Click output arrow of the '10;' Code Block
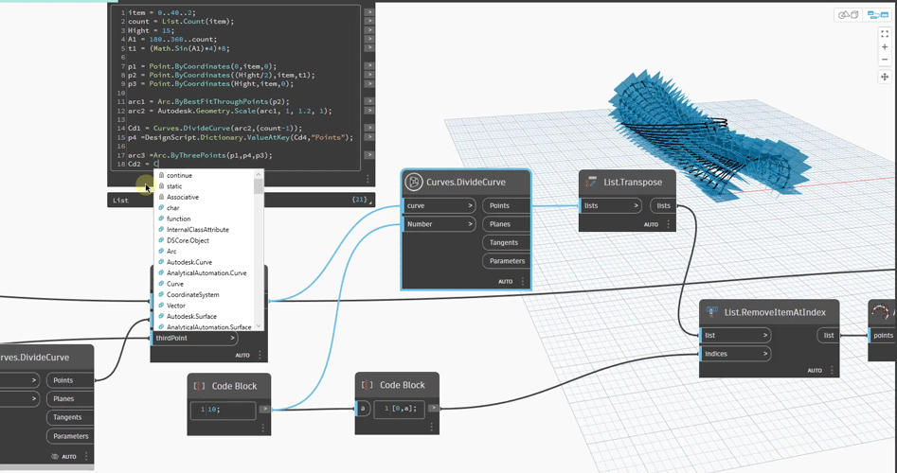Screen dimensions: 897x473 [x=265, y=409]
